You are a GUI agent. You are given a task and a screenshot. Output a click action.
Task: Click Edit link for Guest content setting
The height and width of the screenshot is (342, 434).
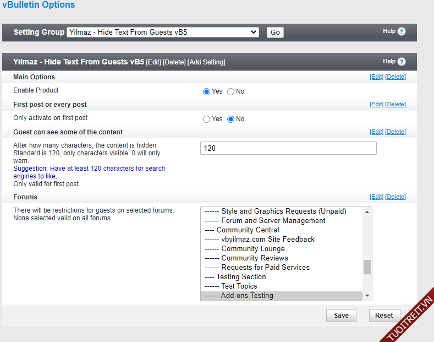pyautogui.click(x=376, y=132)
